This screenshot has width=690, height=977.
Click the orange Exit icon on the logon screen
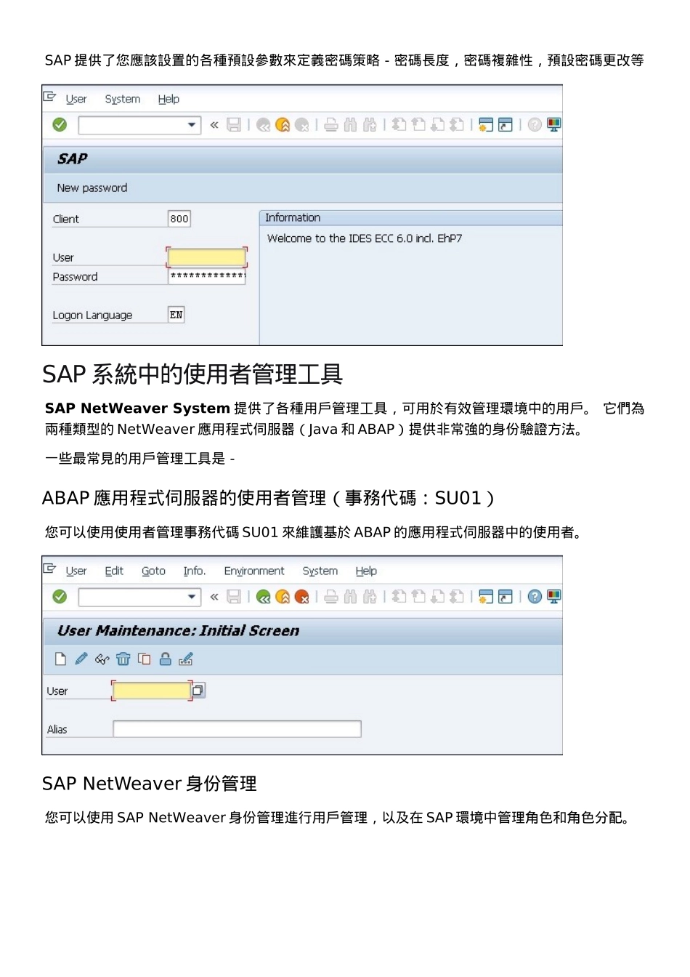click(x=283, y=125)
